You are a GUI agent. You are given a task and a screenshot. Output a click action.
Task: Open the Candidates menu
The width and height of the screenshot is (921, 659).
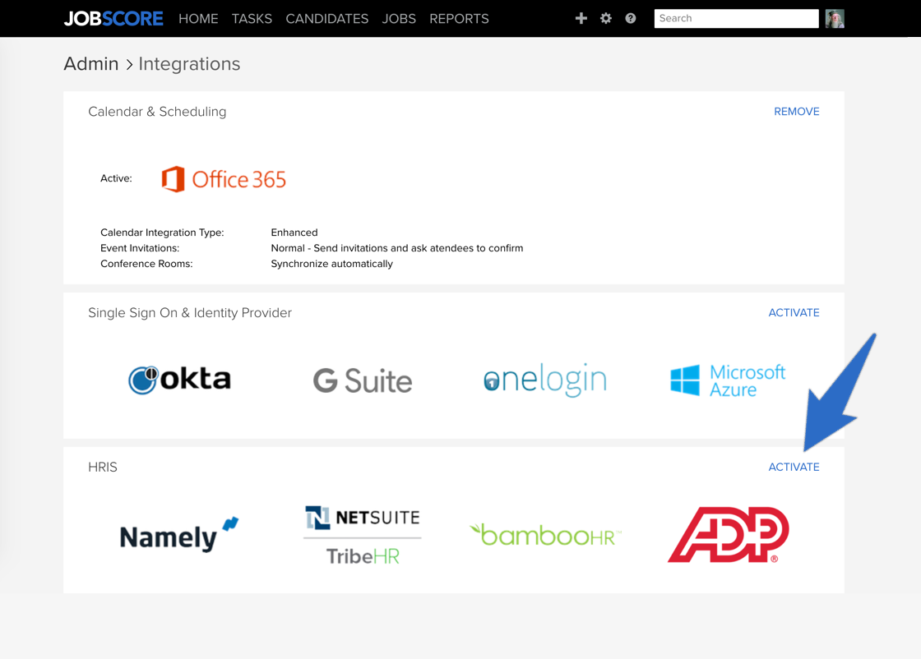point(327,19)
